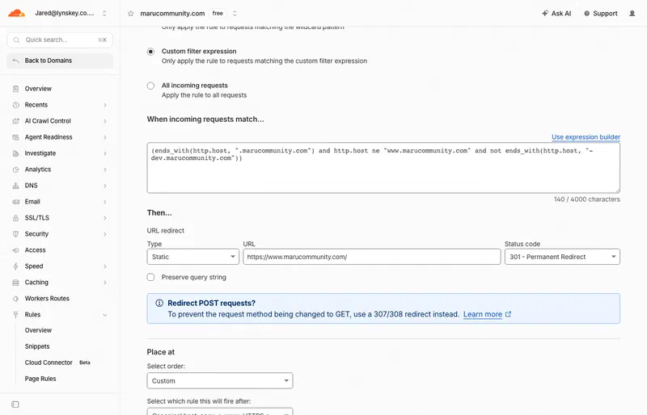This screenshot has height=415, width=647.
Task: Expand the Caching submenu chevron
Action: point(105,283)
